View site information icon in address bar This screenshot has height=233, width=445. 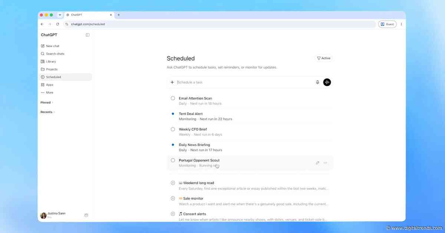67,24
